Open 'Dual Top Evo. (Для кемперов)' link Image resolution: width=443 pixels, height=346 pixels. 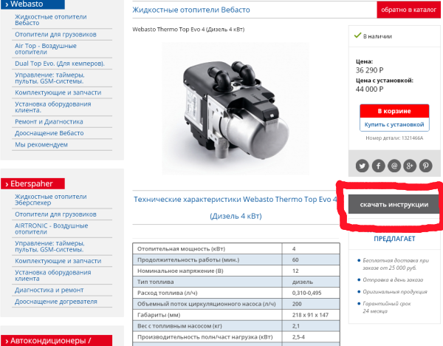tap(60, 64)
